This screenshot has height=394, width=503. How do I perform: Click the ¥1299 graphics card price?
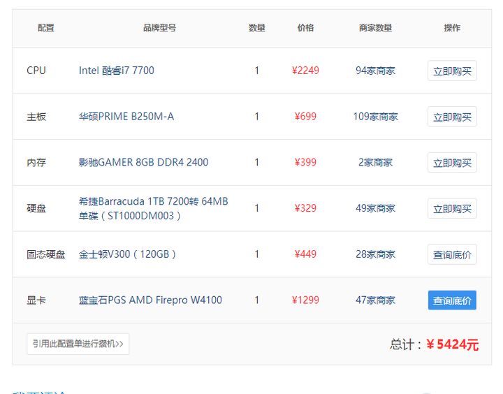coord(305,300)
